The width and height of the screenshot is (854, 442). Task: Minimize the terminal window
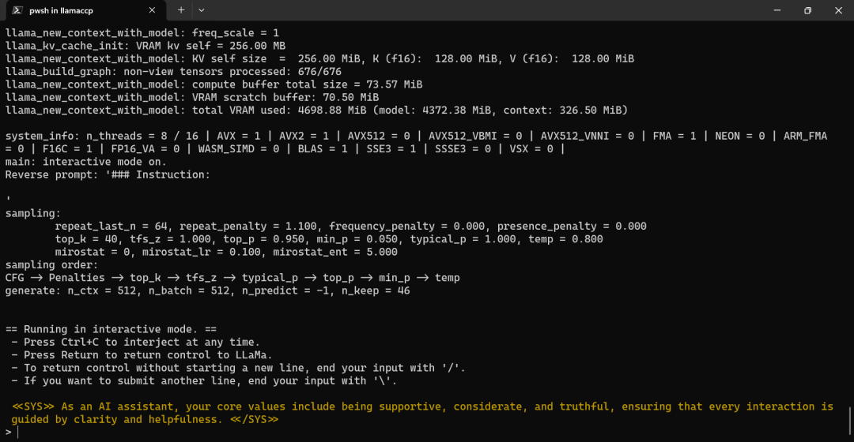coord(777,10)
